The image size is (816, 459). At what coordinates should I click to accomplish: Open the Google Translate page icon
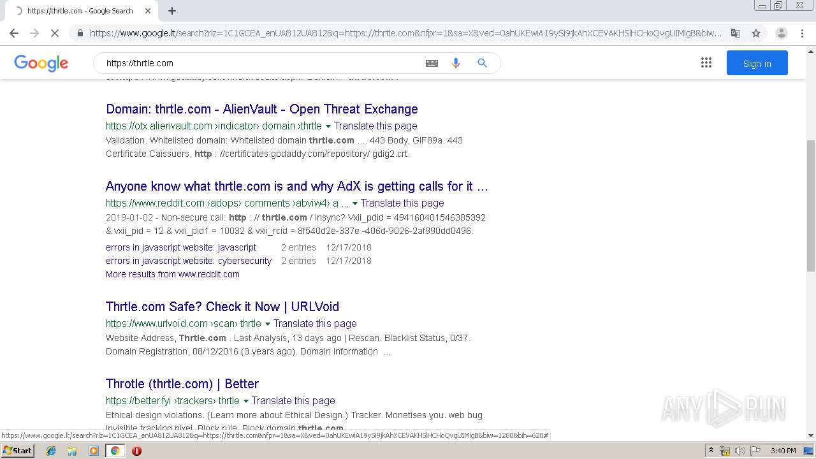(735, 33)
